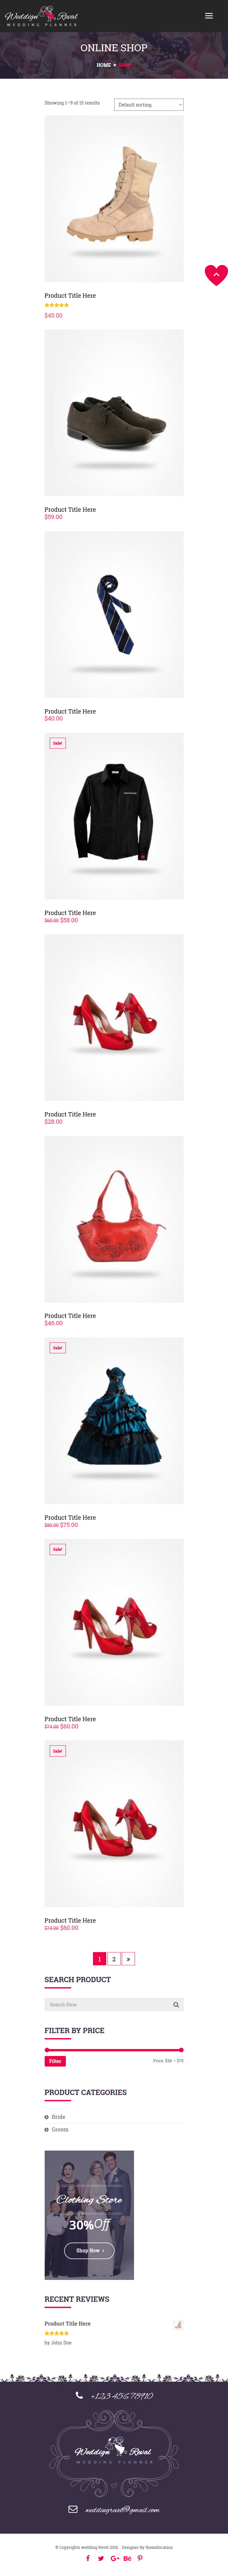The image size is (228, 2576).
Task: Open the hamburger menu in header
Action: (x=209, y=16)
